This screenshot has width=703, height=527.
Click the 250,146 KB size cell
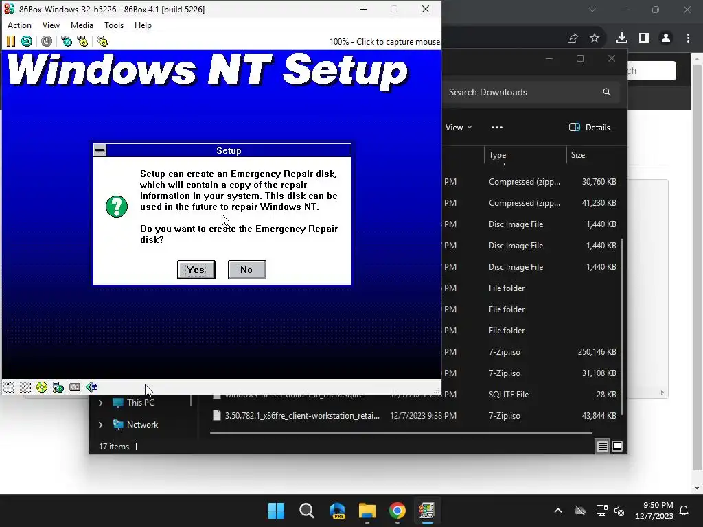pyautogui.click(x=597, y=352)
